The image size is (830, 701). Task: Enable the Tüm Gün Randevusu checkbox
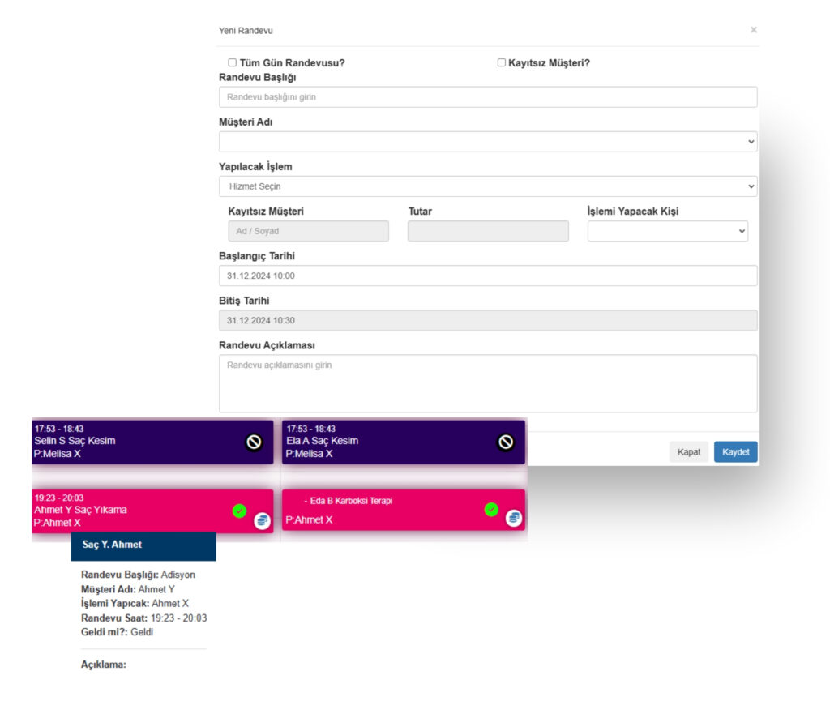click(233, 62)
